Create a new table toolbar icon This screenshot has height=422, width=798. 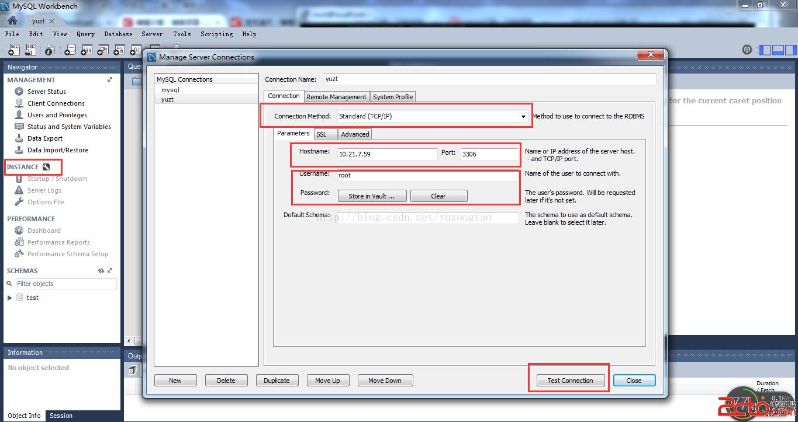[x=87, y=50]
